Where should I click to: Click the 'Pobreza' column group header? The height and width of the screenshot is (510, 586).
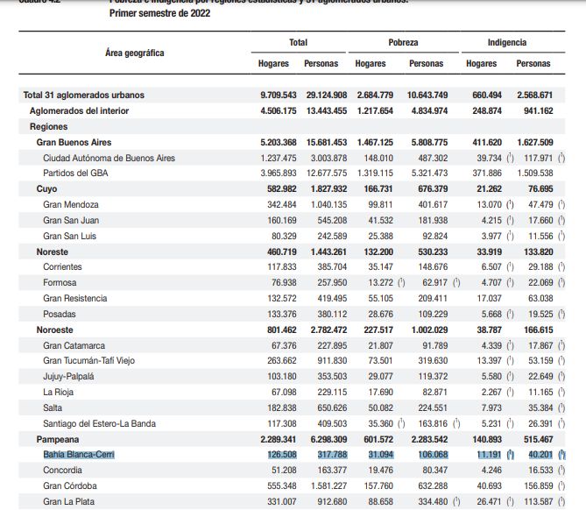point(403,43)
